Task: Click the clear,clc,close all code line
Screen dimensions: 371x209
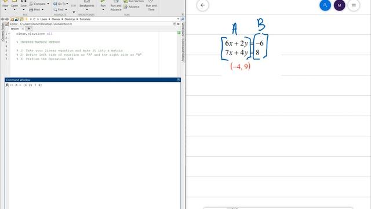Action: pos(34,34)
